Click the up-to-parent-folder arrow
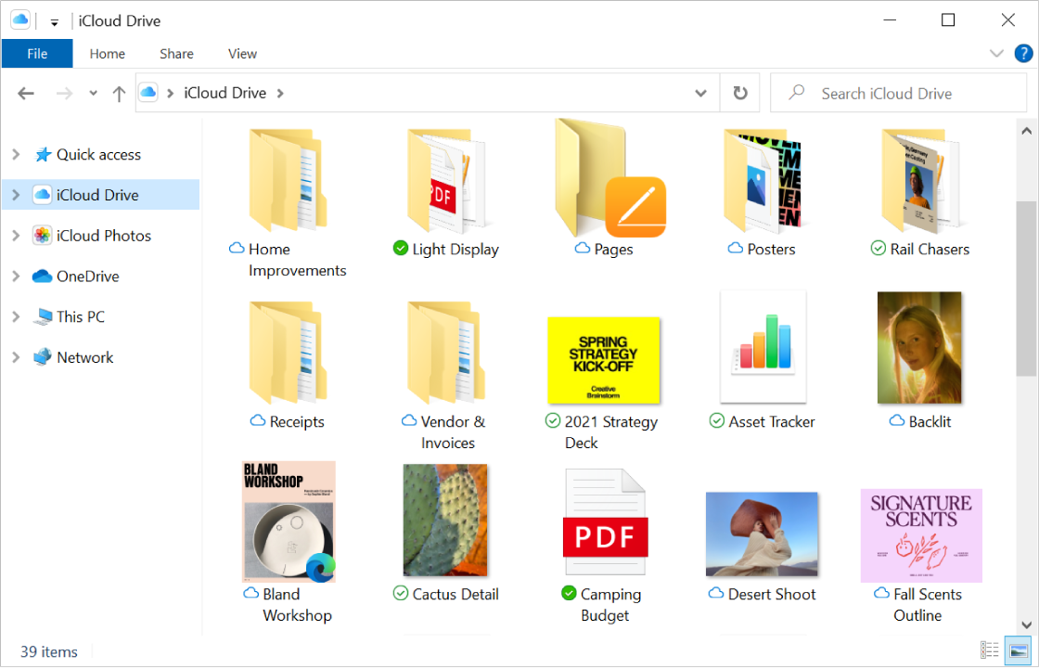The width and height of the screenshot is (1039, 669). pos(119,93)
